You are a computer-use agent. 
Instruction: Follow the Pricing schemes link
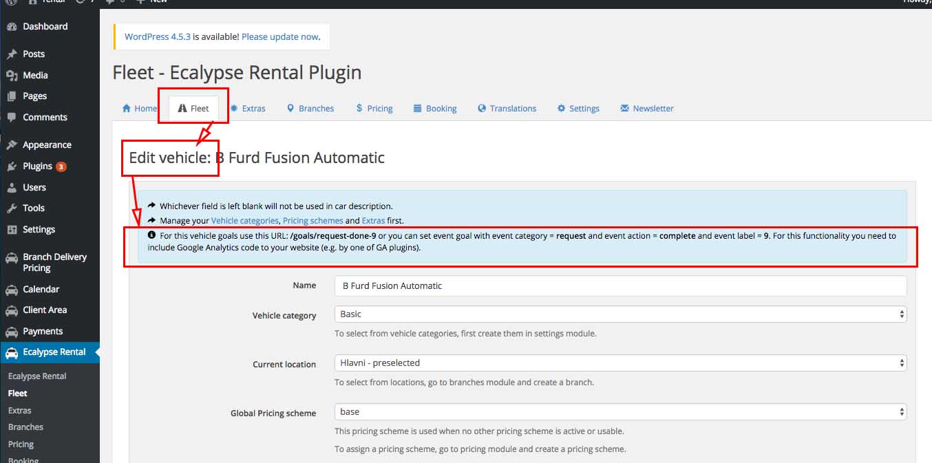pyautogui.click(x=313, y=221)
